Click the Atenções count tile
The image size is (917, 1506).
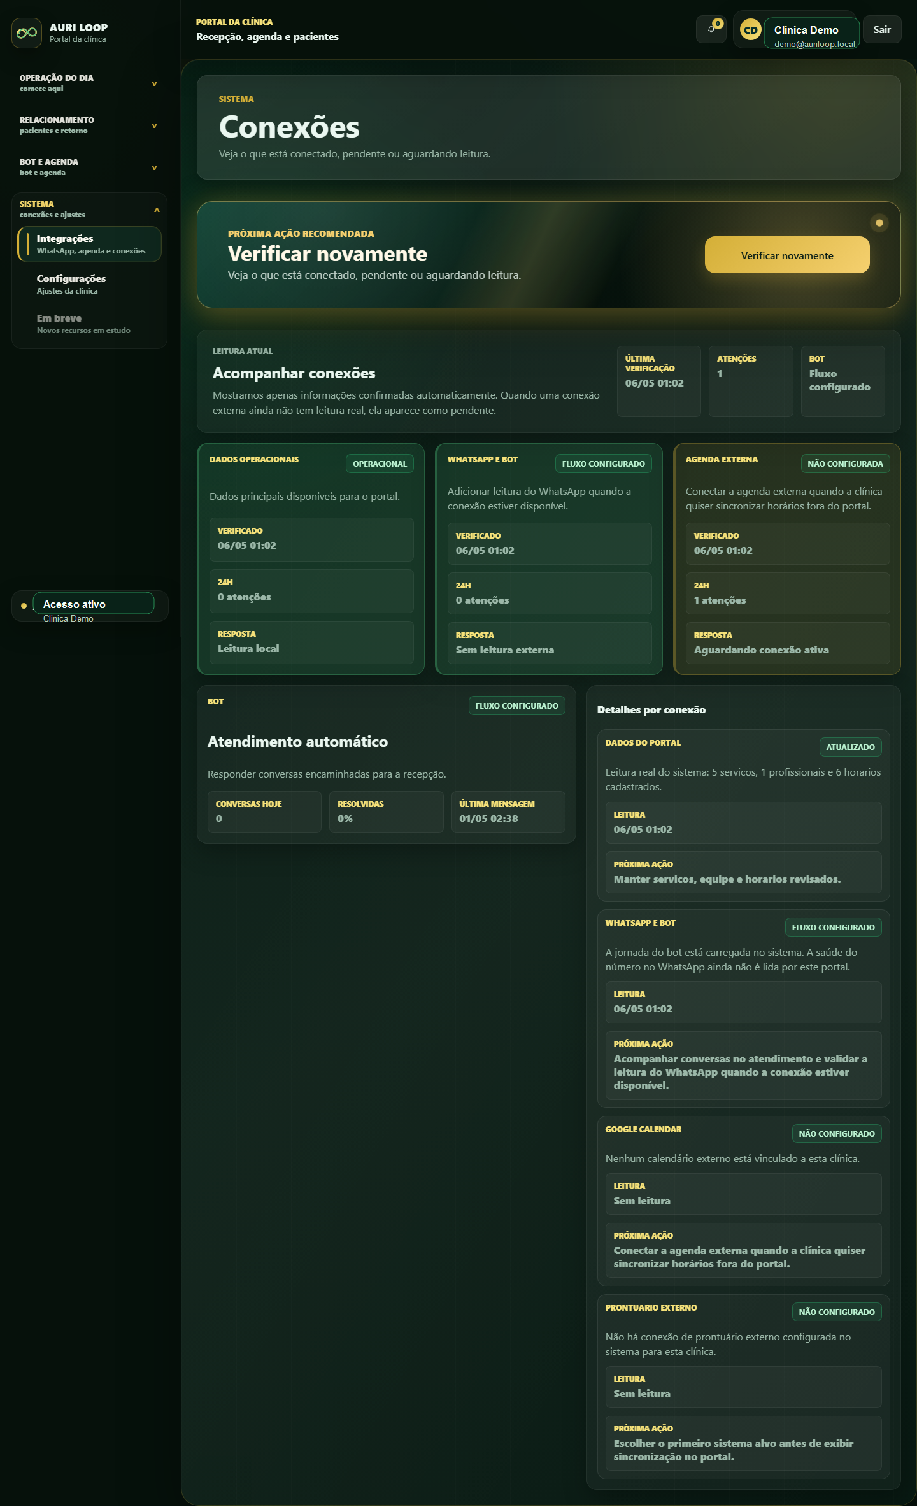point(751,381)
